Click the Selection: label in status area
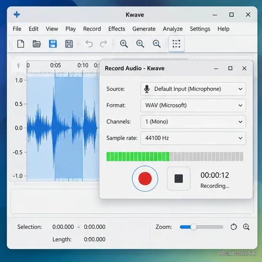Viewport: 262px width, 262px height. pos(30,227)
